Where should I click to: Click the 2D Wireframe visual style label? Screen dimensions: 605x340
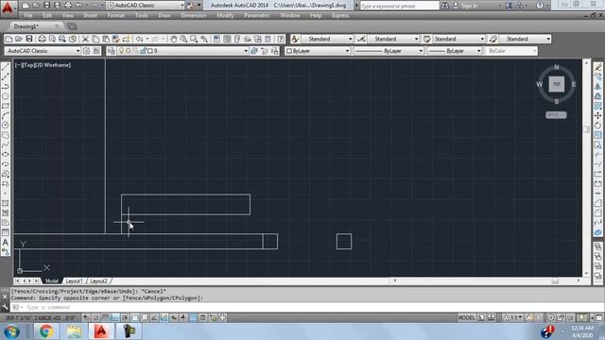click(x=53, y=65)
